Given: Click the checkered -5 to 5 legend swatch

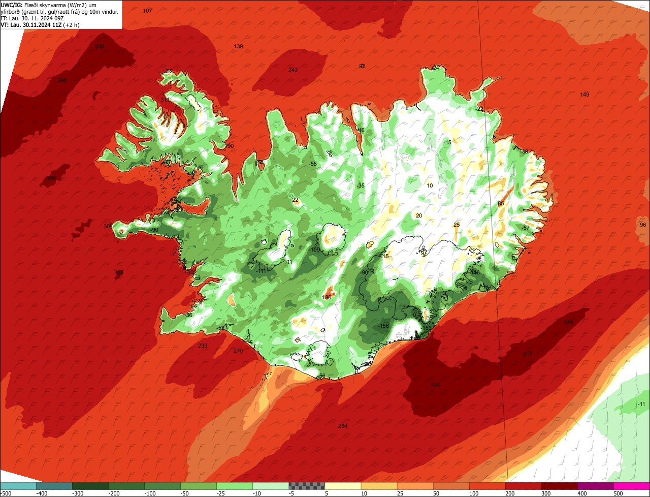Looking at the screenshot, I should point(307,486).
